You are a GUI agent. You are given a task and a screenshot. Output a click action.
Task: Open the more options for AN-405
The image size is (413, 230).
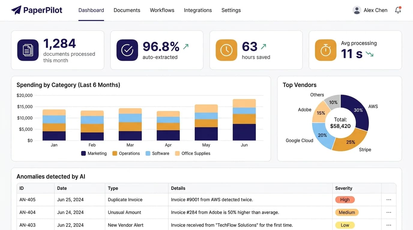[389, 200]
